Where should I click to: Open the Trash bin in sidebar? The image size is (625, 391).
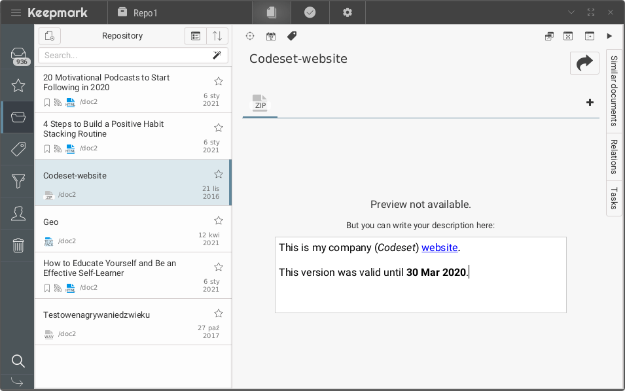pyautogui.click(x=18, y=245)
